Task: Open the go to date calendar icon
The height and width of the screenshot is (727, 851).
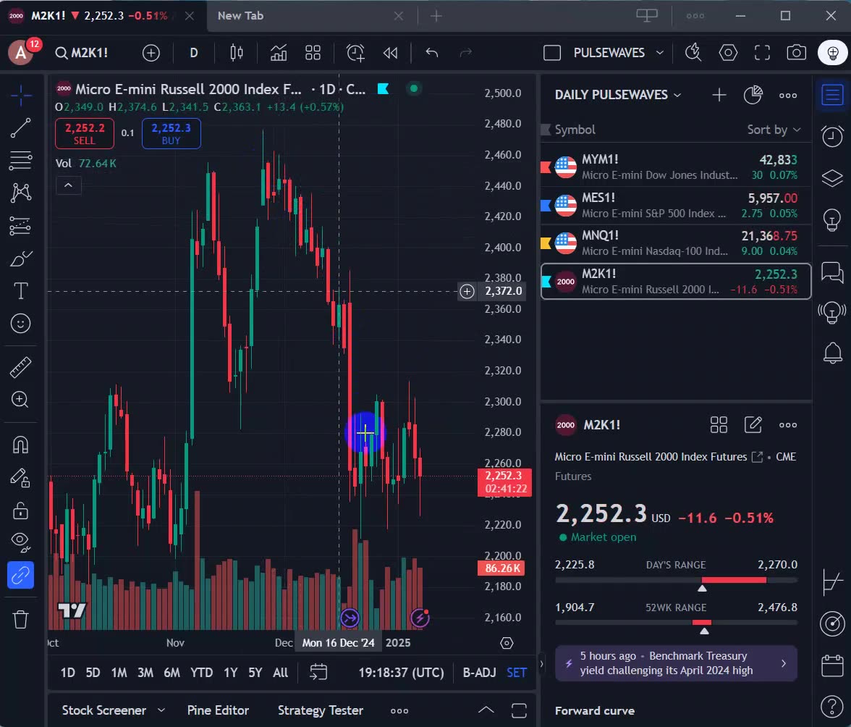Action: click(x=318, y=672)
